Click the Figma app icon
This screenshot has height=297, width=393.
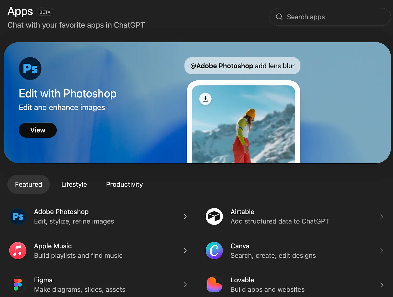(x=18, y=285)
